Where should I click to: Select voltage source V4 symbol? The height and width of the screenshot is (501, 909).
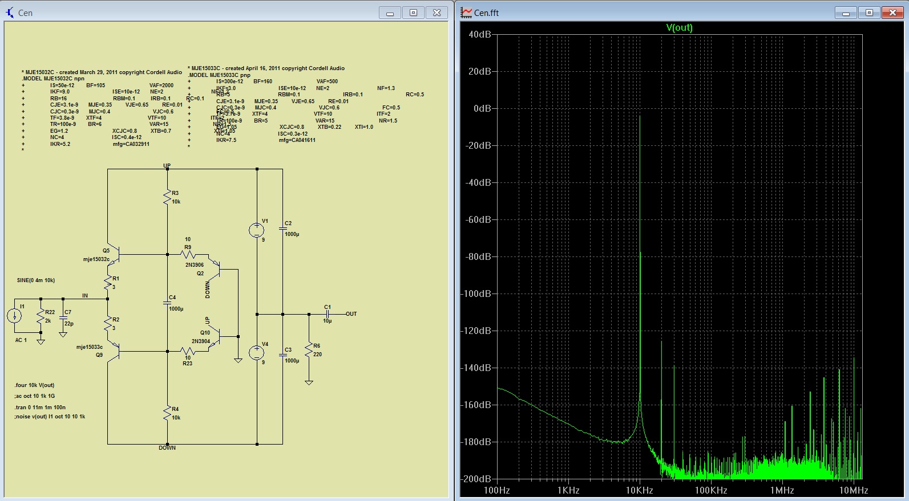[x=257, y=353]
